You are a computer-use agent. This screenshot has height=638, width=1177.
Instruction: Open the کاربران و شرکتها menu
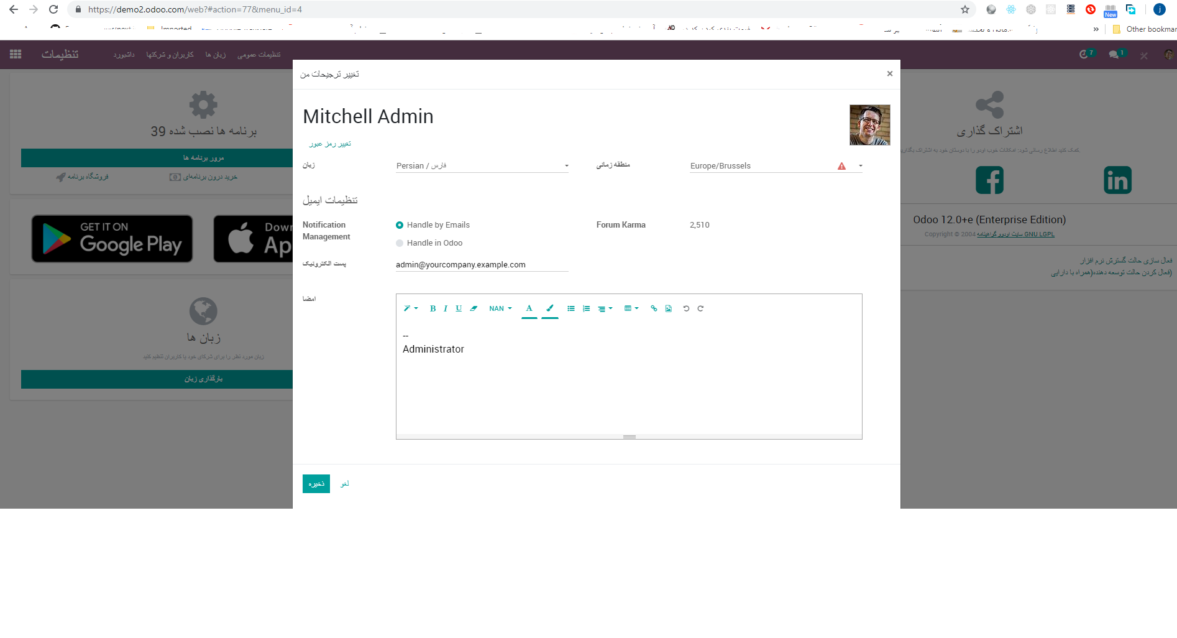(x=169, y=54)
